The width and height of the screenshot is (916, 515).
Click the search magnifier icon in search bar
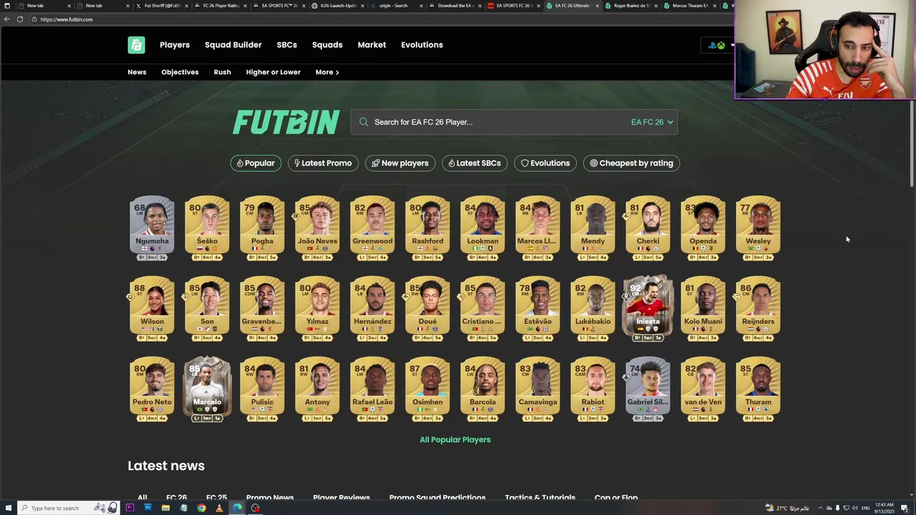[x=364, y=122]
